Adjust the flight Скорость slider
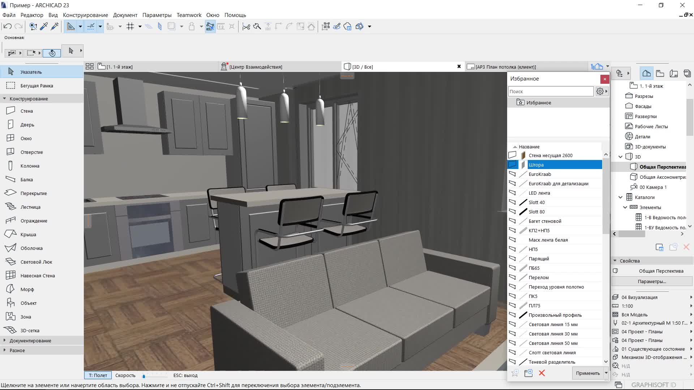694x390 pixels. point(144,376)
